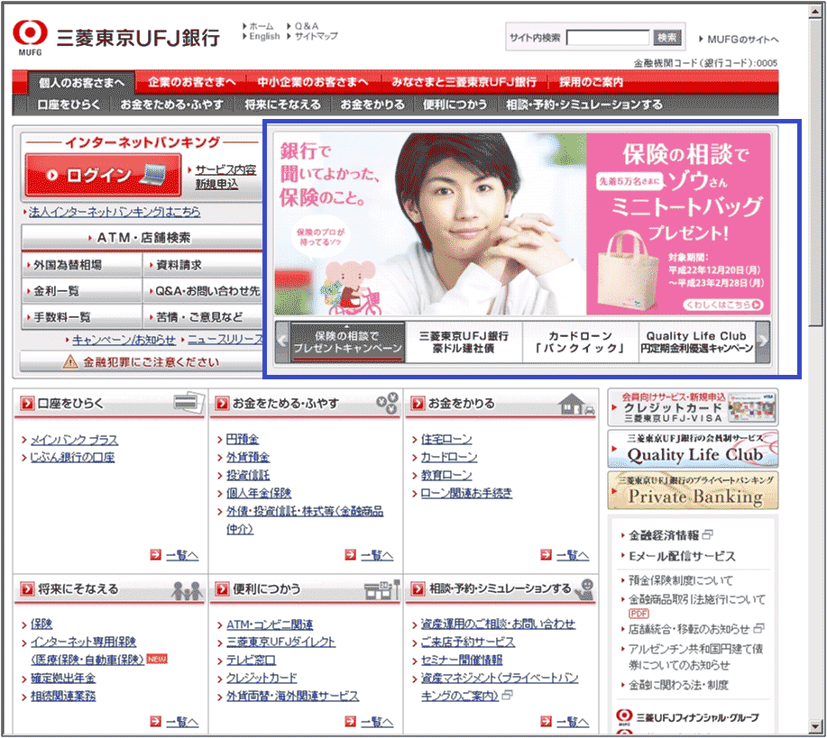Click the 金融犯罪にご注意ください warning banner
Viewport: 827px width, 738px height.
coord(141,362)
